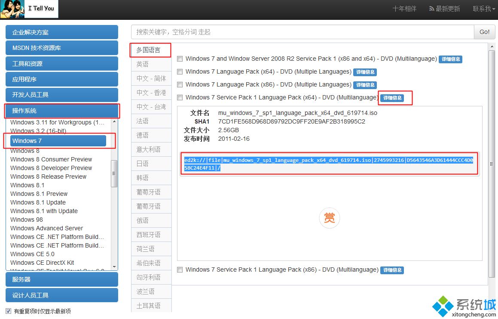This screenshot has height=319, width=498.
Task: Click the I Tell You site logo
Action: click(29, 9)
